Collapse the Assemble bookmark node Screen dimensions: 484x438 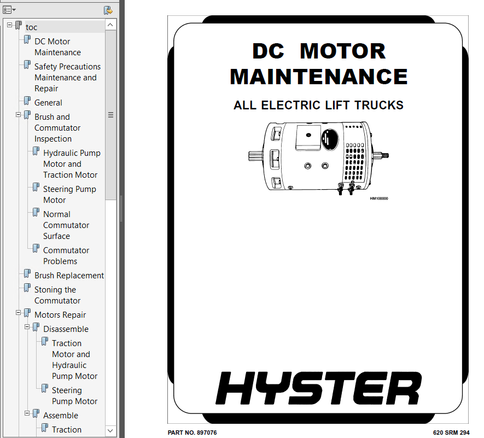point(27,413)
